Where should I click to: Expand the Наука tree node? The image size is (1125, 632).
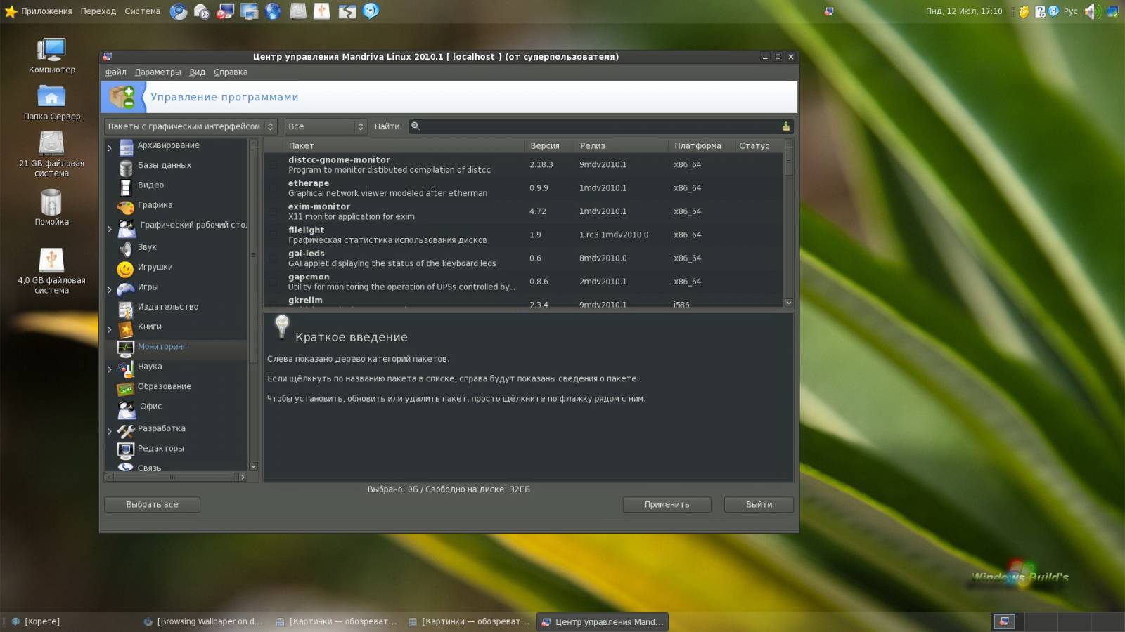coord(109,369)
